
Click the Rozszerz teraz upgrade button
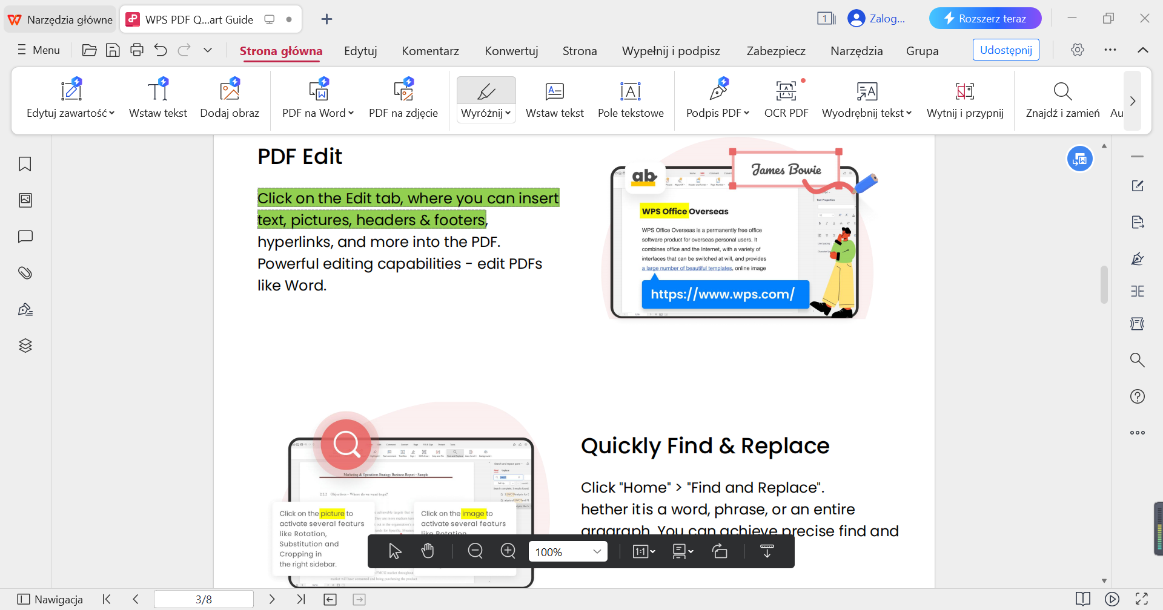click(986, 19)
